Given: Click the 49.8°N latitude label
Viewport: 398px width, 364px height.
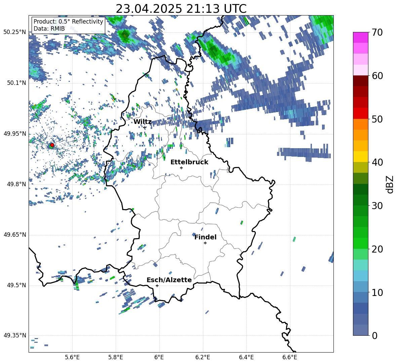Looking at the screenshot, I should [16, 184].
